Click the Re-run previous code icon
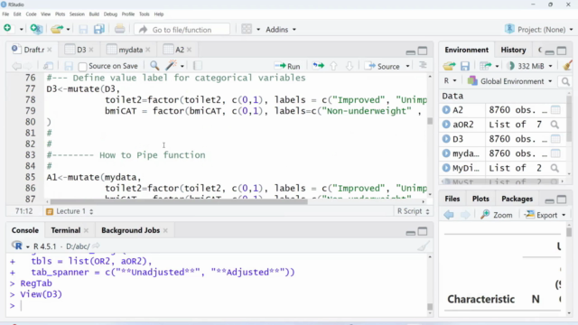Image resolution: width=578 pixels, height=325 pixels. pyautogui.click(x=318, y=66)
